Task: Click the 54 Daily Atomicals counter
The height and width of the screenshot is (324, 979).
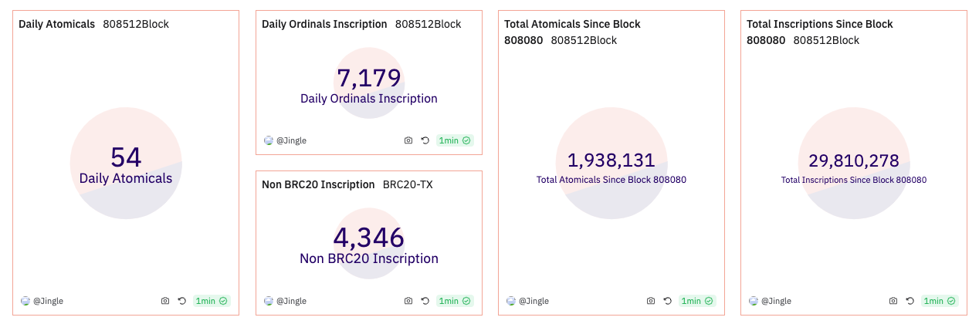Action: tap(126, 157)
